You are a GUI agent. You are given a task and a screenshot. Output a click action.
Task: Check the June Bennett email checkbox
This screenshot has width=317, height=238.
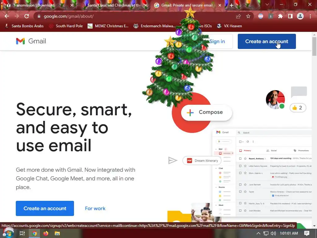(240, 185)
